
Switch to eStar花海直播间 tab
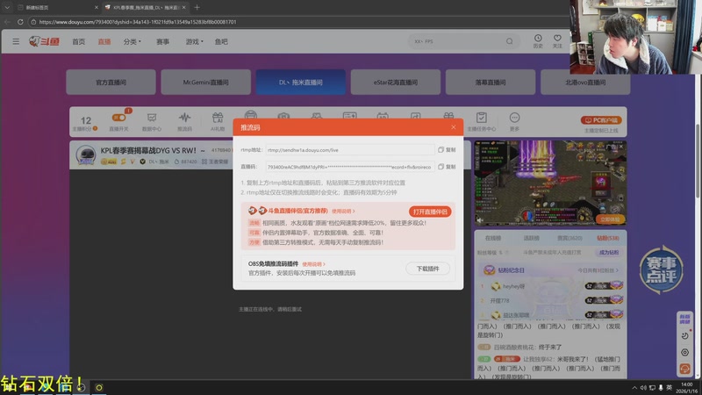396,82
